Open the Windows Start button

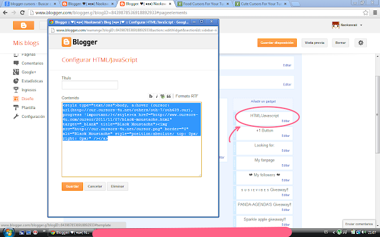[x=8, y=232]
